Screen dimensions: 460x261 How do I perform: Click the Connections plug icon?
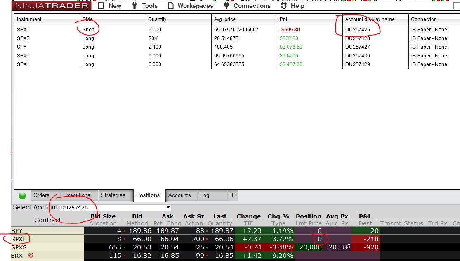226,6
